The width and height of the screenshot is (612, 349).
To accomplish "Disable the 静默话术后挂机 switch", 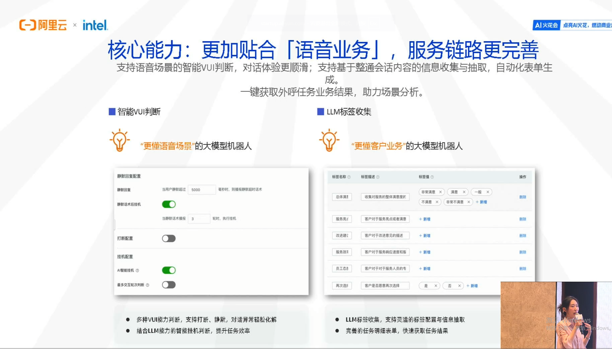I will (x=169, y=204).
